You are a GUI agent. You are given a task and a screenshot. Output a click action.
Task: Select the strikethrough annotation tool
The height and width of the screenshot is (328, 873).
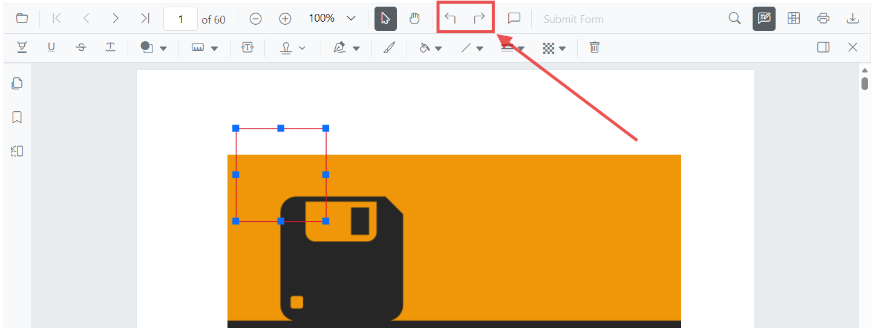click(x=81, y=48)
